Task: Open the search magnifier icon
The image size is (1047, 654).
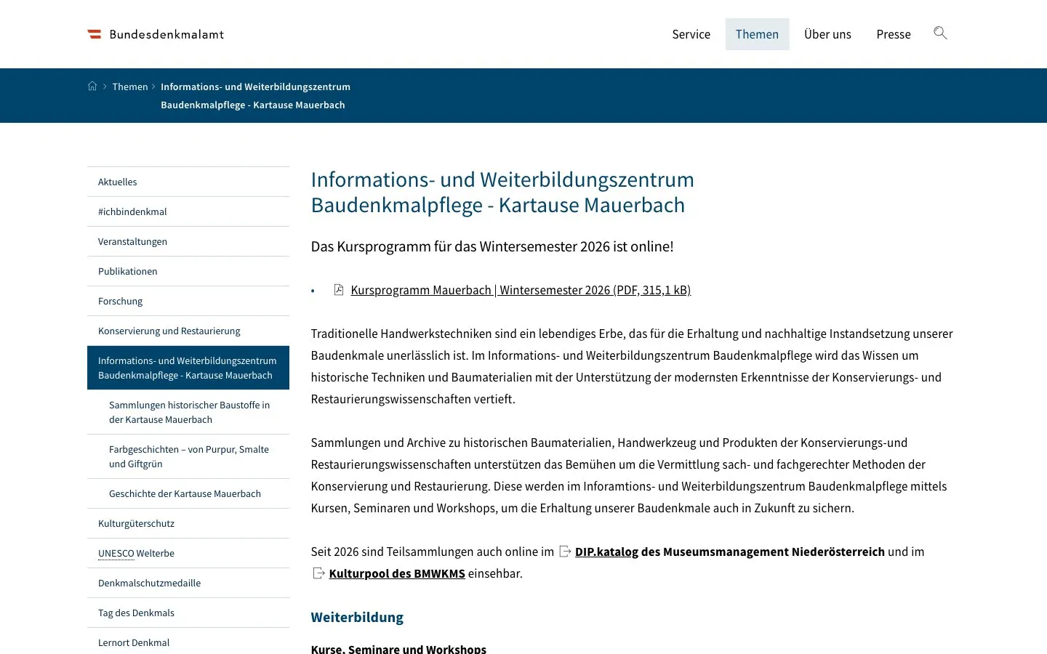Action: (940, 33)
